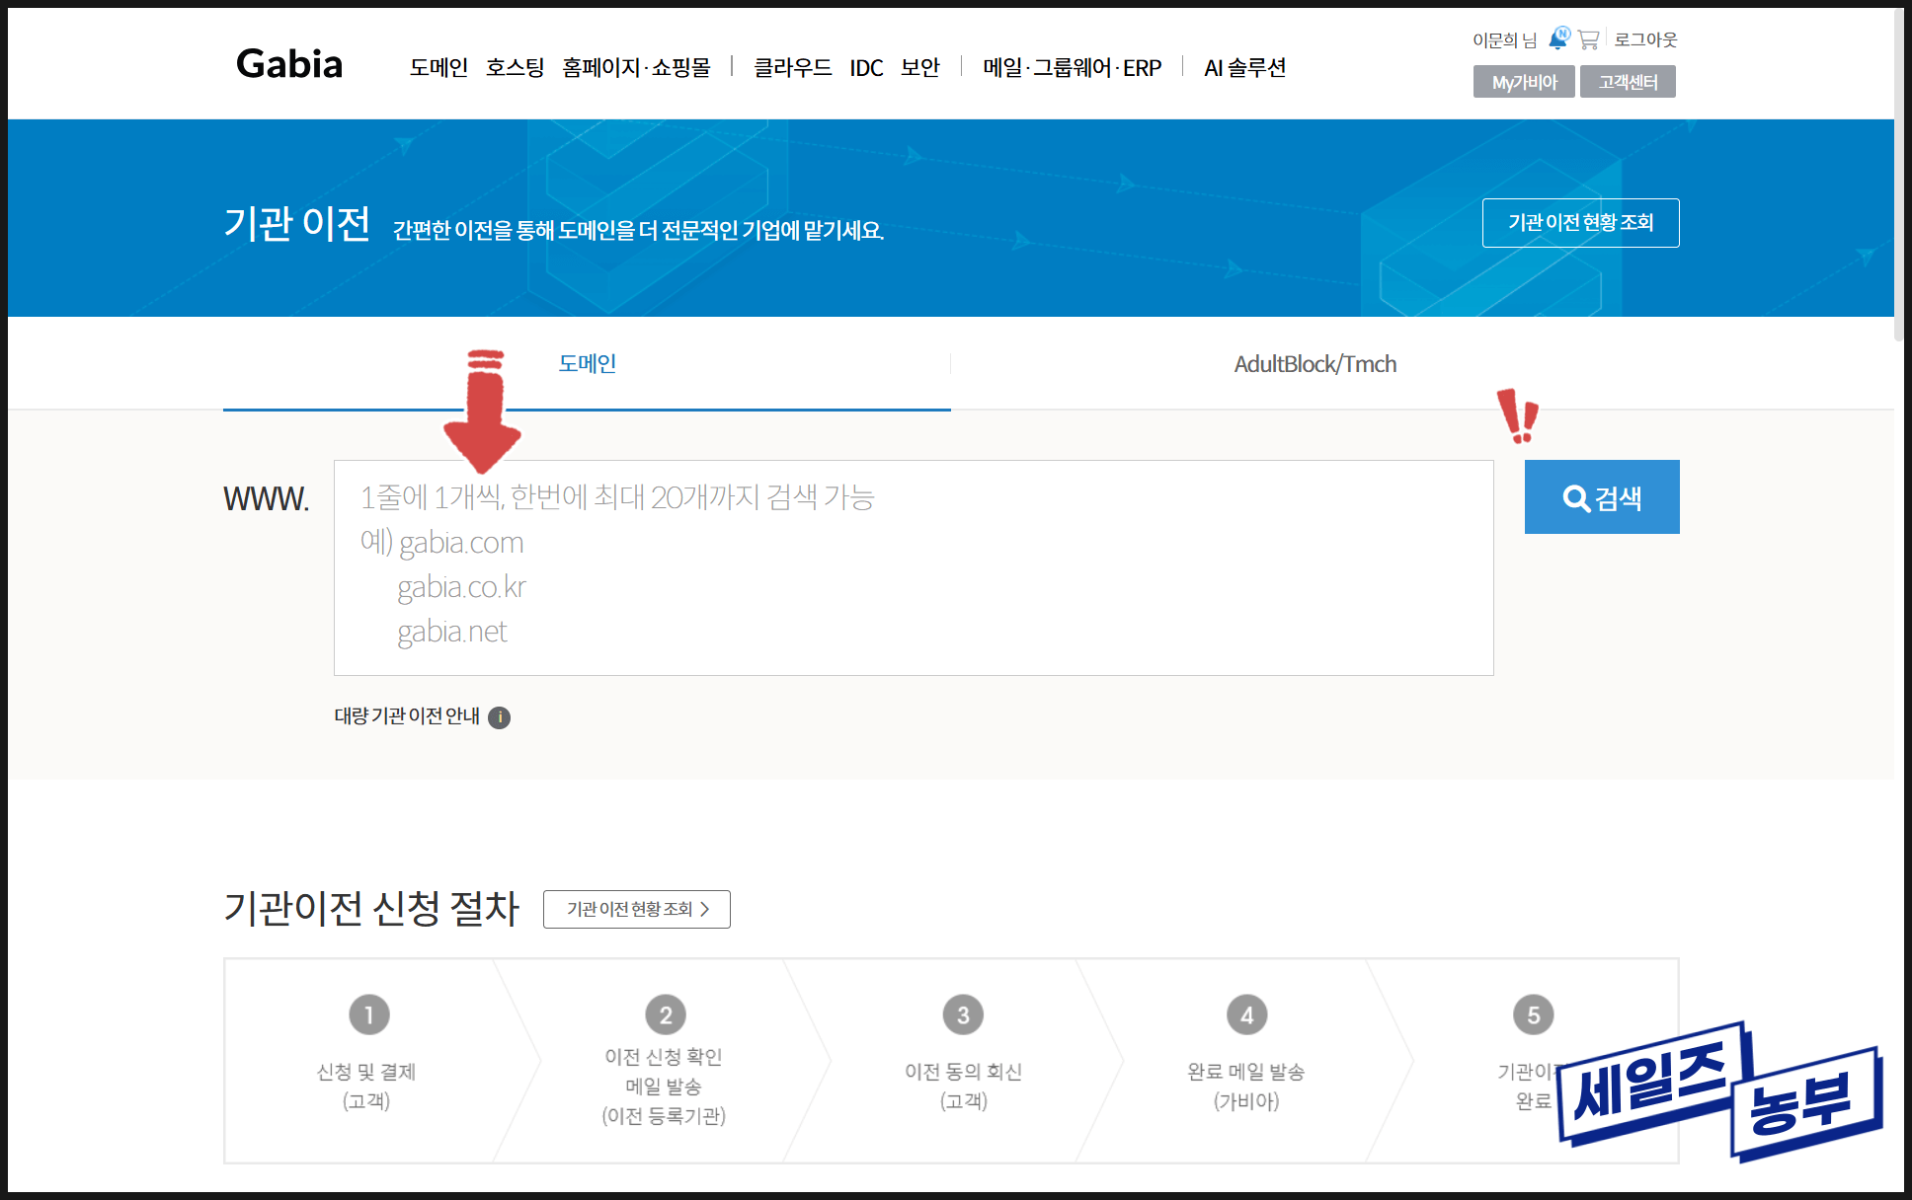
Task: Click the 고객센터 button
Action: click(x=1628, y=82)
